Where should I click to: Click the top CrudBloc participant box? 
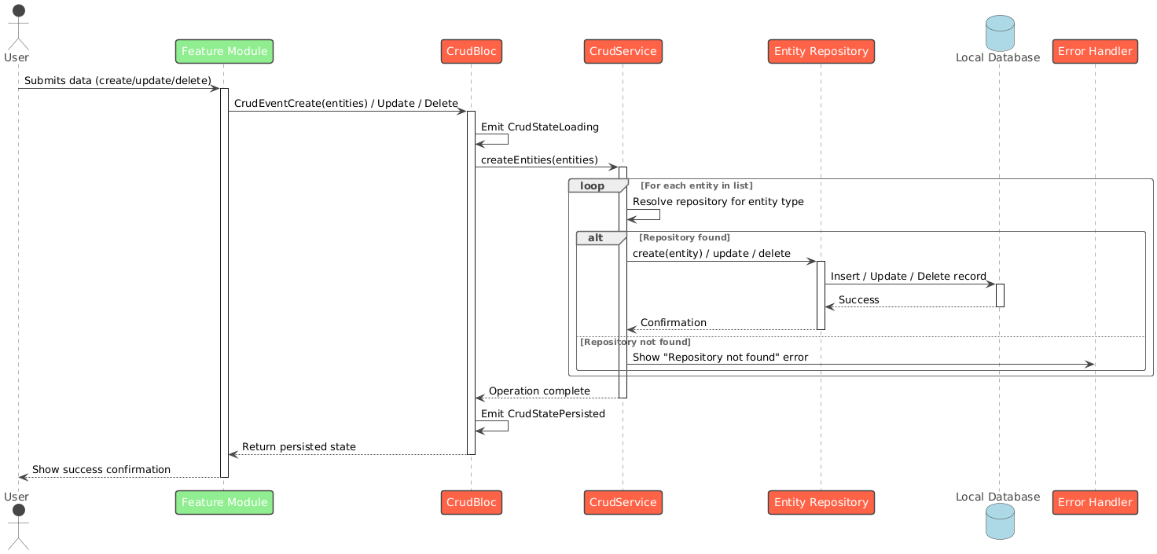point(471,51)
